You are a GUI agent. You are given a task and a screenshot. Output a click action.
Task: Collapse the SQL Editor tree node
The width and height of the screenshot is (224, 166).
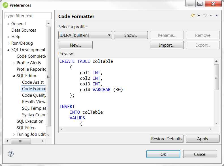coord(14,76)
